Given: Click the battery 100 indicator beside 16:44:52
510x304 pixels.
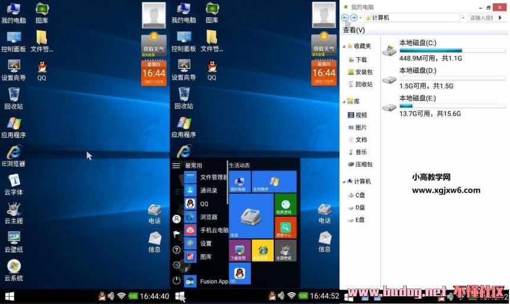Looking at the screenshot, I should (303, 296).
